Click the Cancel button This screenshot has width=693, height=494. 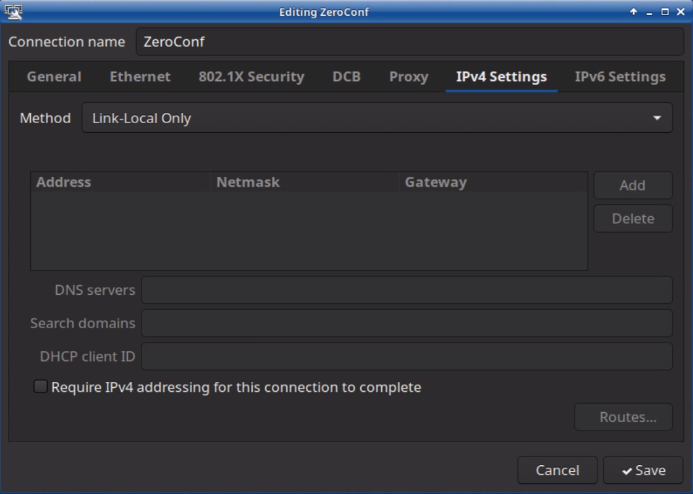click(x=557, y=470)
